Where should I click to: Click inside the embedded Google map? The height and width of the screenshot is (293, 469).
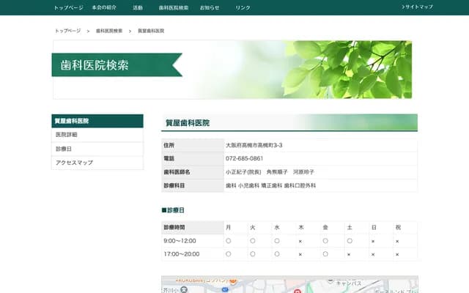pyautogui.click(x=330, y=284)
